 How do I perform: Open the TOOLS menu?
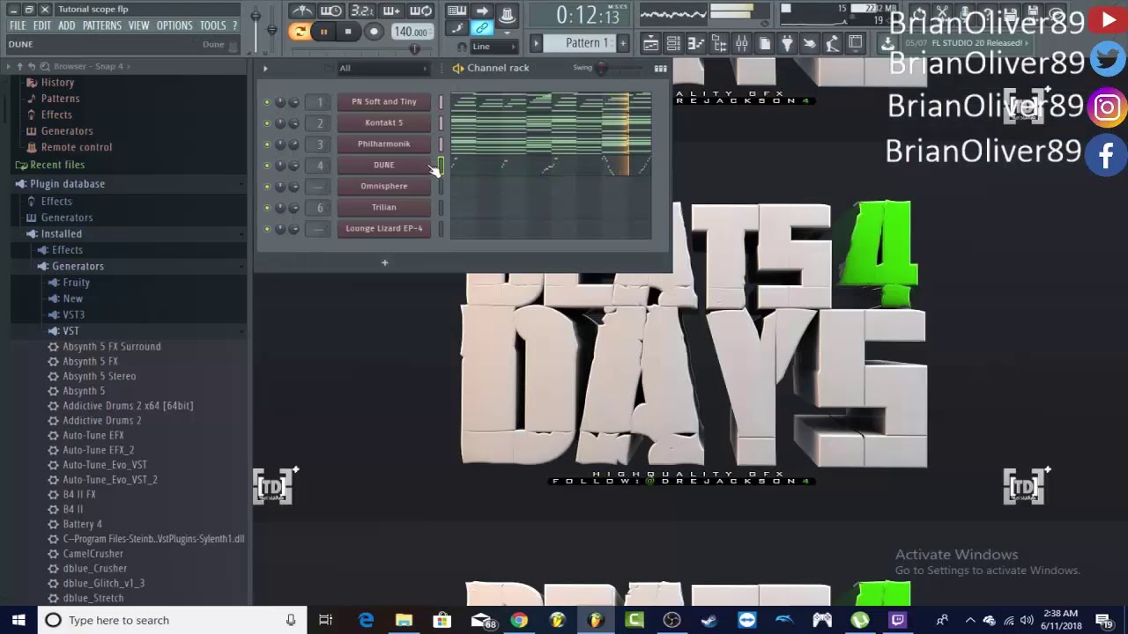pos(213,26)
